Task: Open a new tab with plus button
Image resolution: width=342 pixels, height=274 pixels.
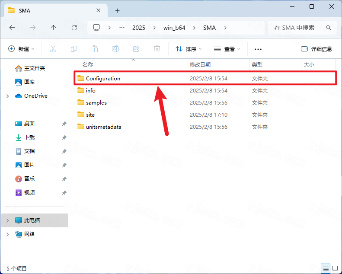Action: tap(117, 10)
